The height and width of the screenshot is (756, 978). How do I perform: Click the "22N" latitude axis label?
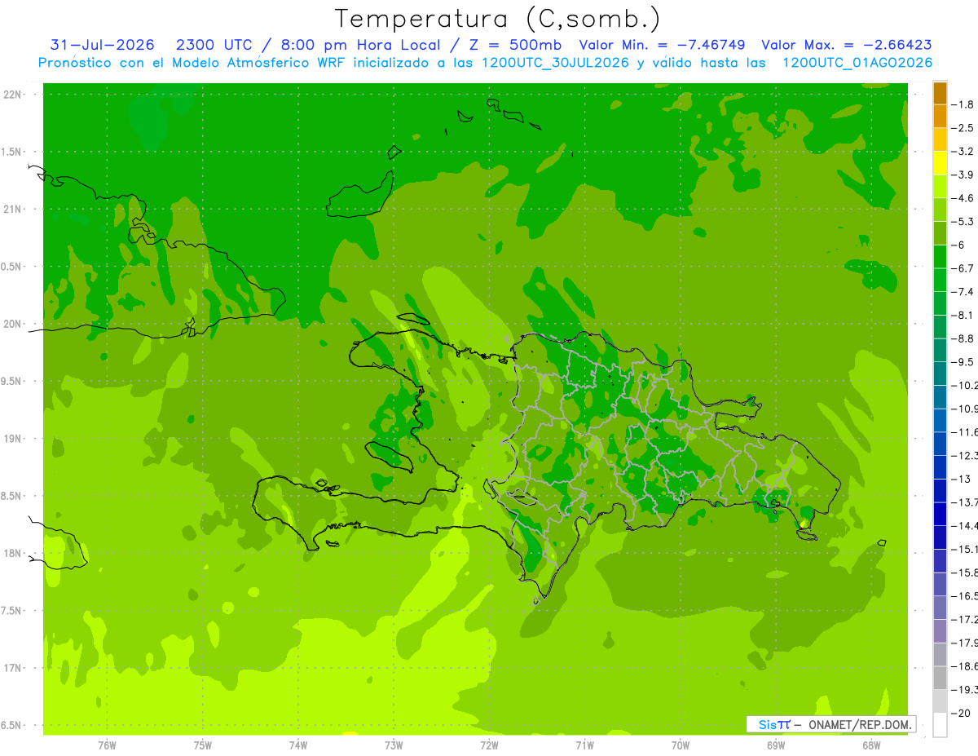[x=13, y=95]
